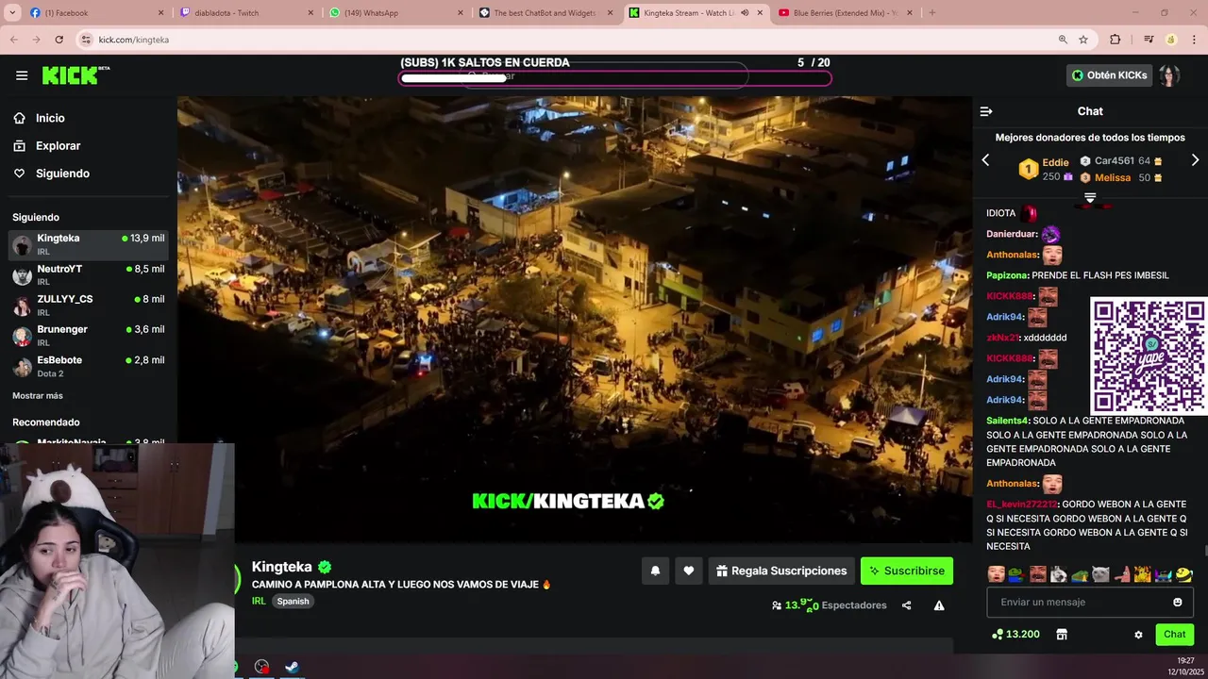
Task: Insert the white cat emote
Action: pyautogui.click(x=1100, y=574)
